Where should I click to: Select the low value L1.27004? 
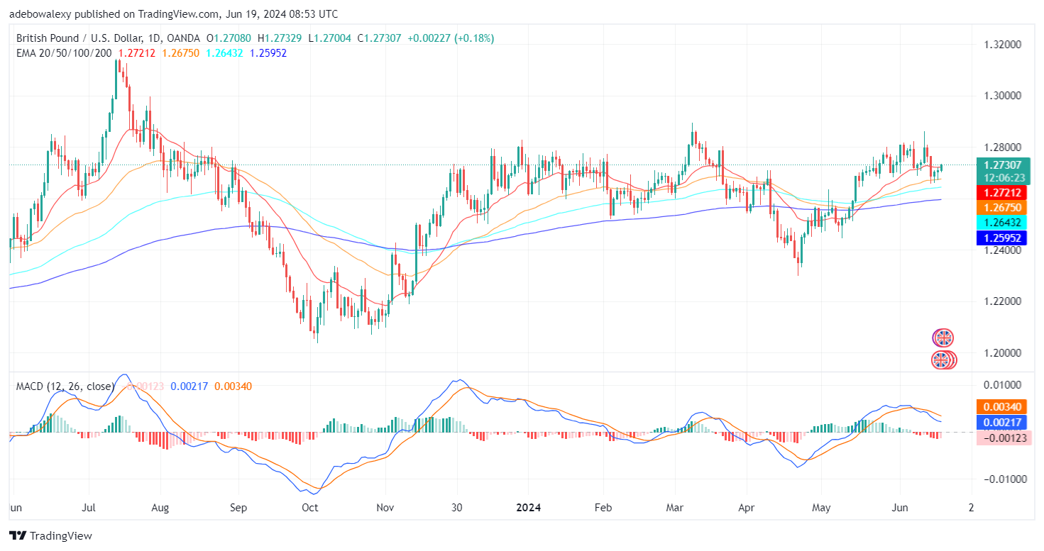point(331,38)
